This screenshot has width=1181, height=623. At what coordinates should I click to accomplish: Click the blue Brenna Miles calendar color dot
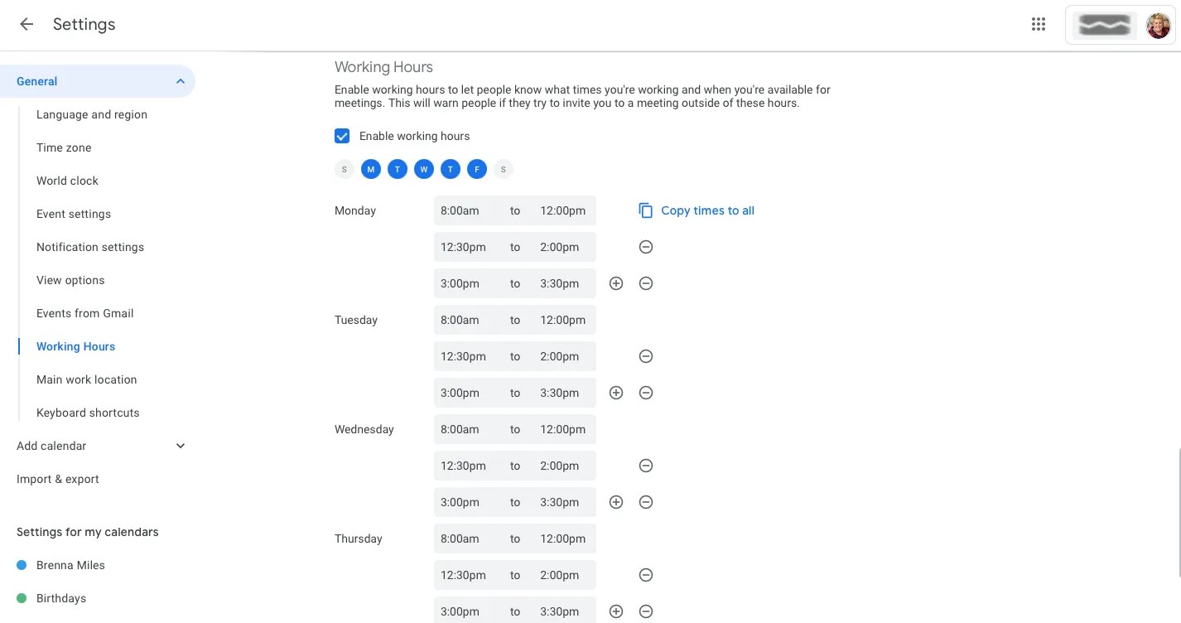[22, 565]
